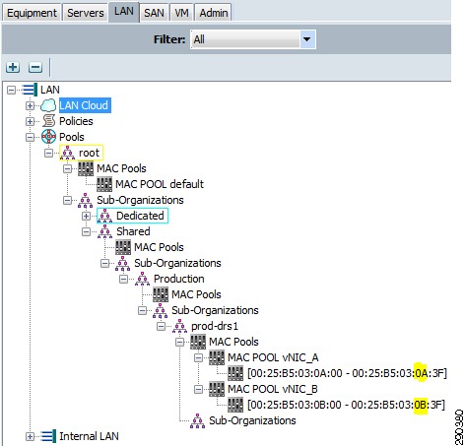Collapse the MAC POOL vNIC_B node
The width and height of the screenshot is (464, 446).
pyautogui.click(x=198, y=389)
